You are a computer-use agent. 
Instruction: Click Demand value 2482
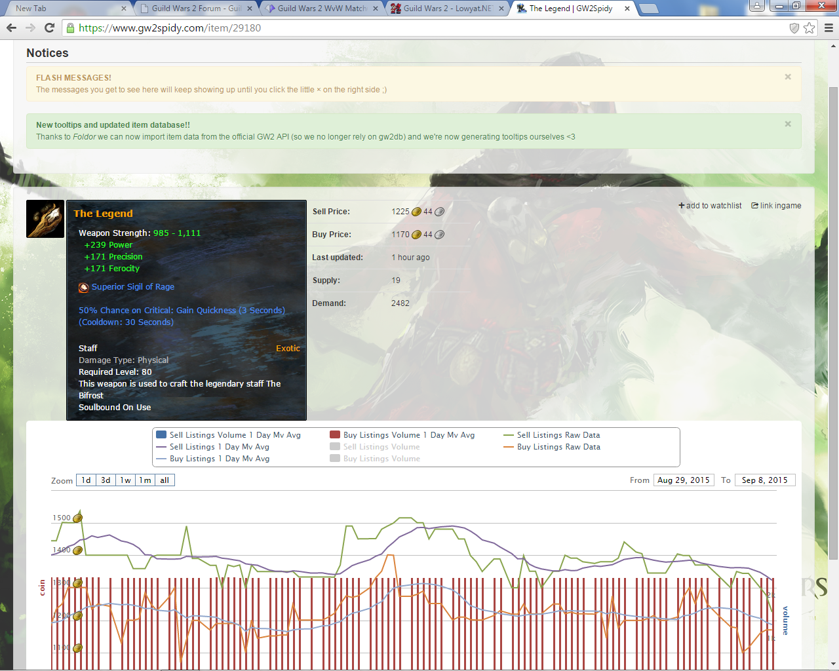(x=400, y=303)
